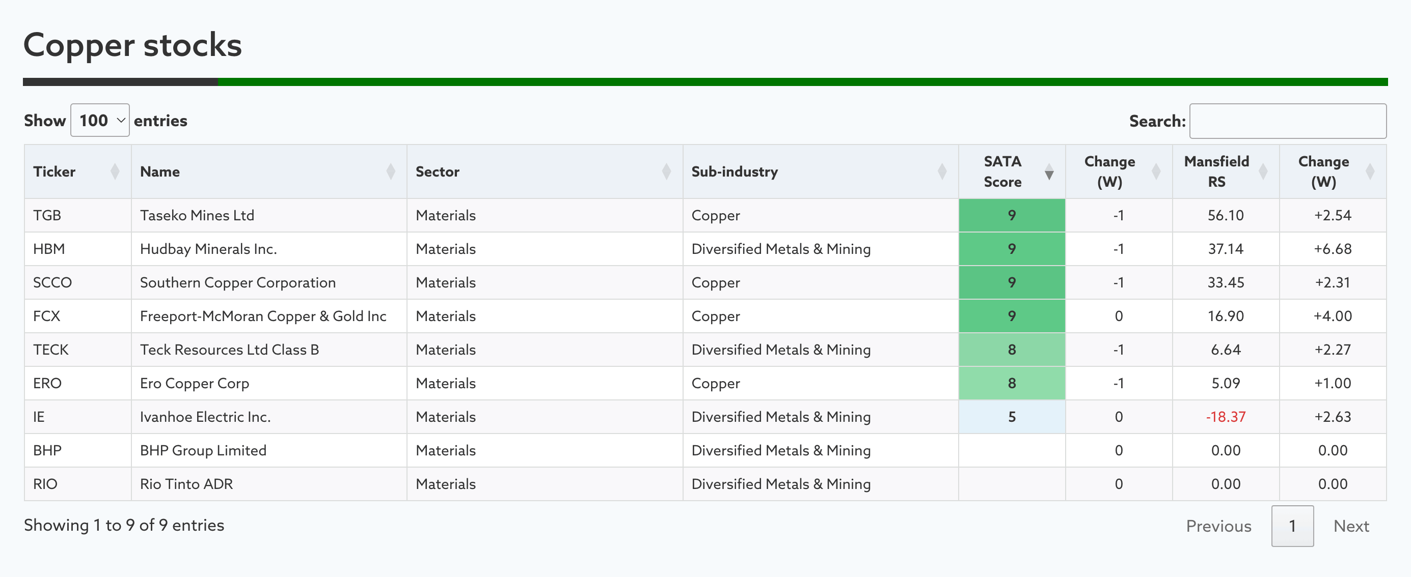Click weekly change value +2.63
This screenshot has width=1411, height=577.
coord(1333,417)
